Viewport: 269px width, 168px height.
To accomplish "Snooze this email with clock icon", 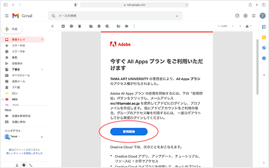I will point(99,26).
